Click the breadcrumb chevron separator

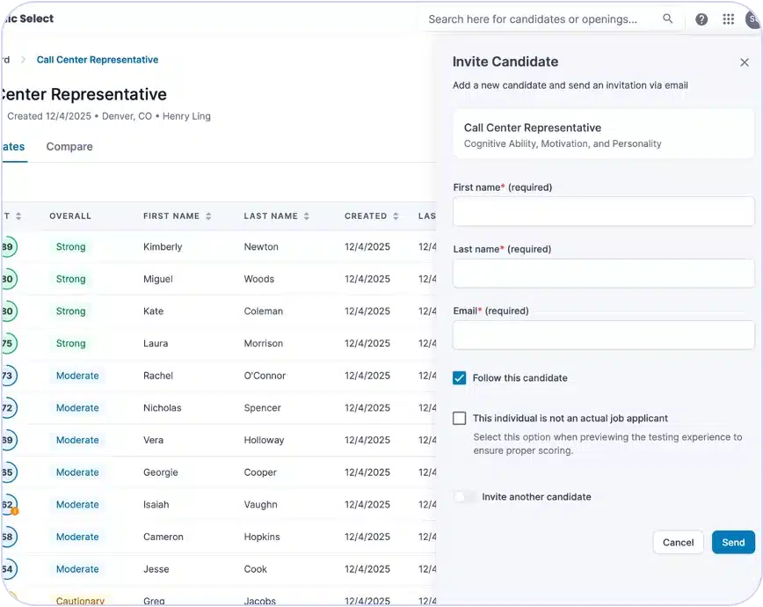23,60
